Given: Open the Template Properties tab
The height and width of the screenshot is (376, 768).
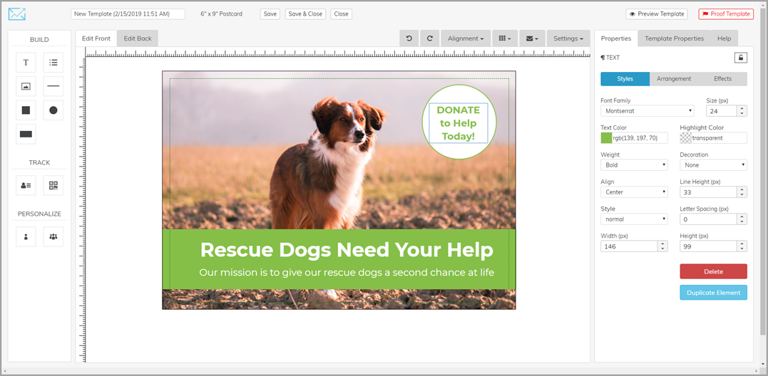Looking at the screenshot, I should click(674, 38).
